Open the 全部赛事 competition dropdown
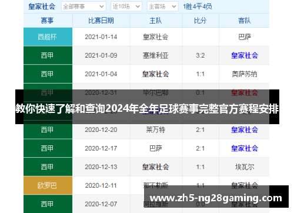The image size is (294, 213). click(83, 6)
